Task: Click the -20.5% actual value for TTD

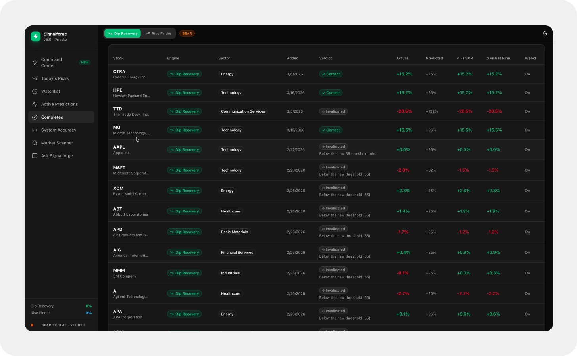Action: point(404,111)
